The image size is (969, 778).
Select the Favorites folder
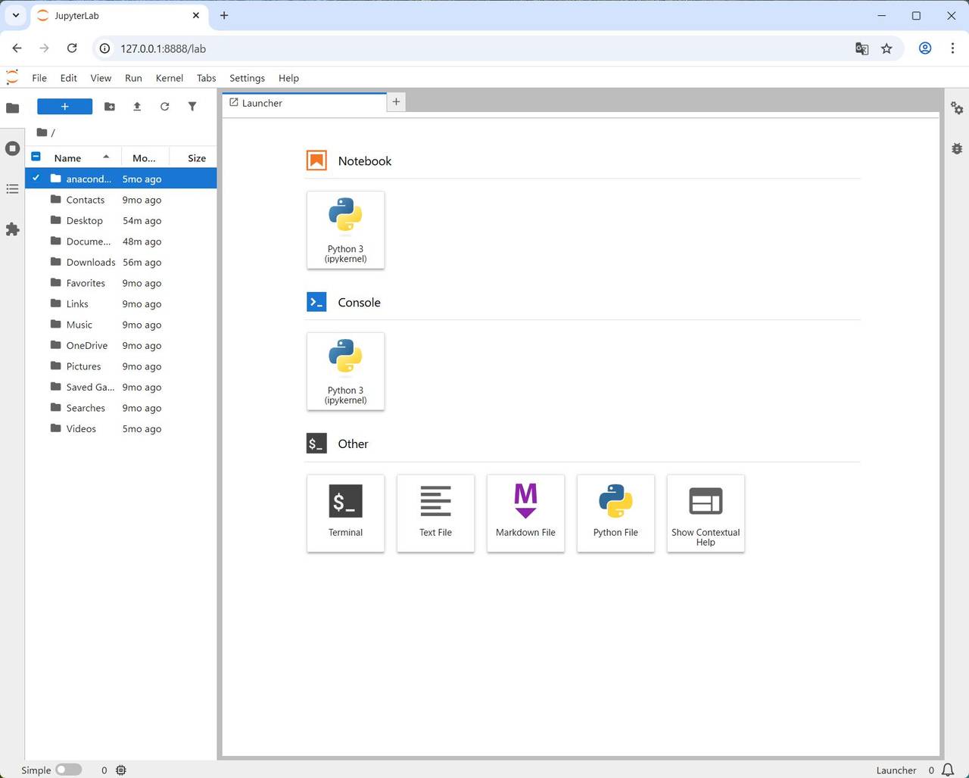click(121, 283)
